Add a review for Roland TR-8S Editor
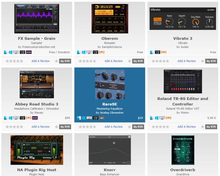This screenshot has height=176, width=220. (x=187, y=127)
